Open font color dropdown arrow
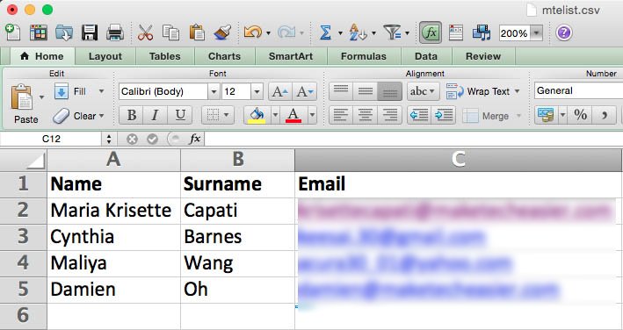The image size is (623, 330). pyautogui.click(x=312, y=116)
